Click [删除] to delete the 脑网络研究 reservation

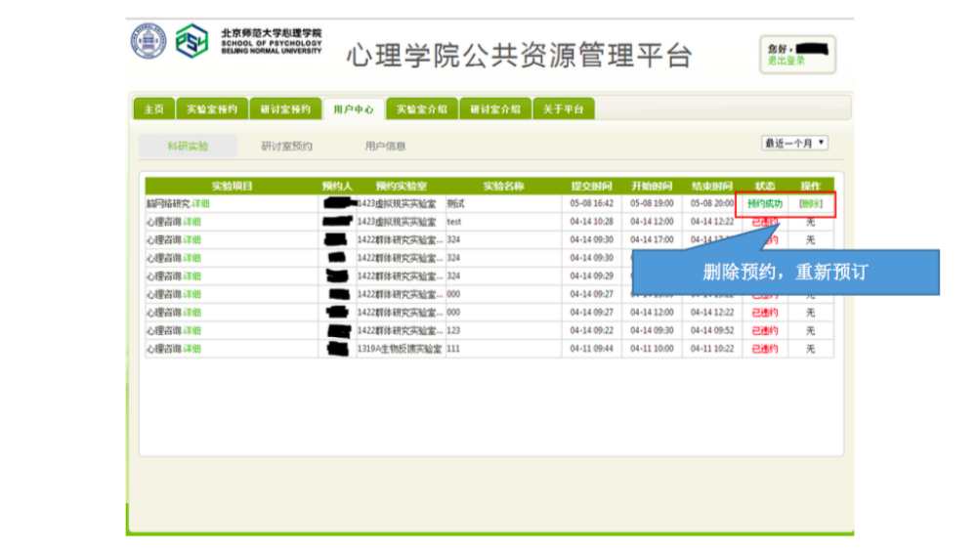pyautogui.click(x=810, y=204)
